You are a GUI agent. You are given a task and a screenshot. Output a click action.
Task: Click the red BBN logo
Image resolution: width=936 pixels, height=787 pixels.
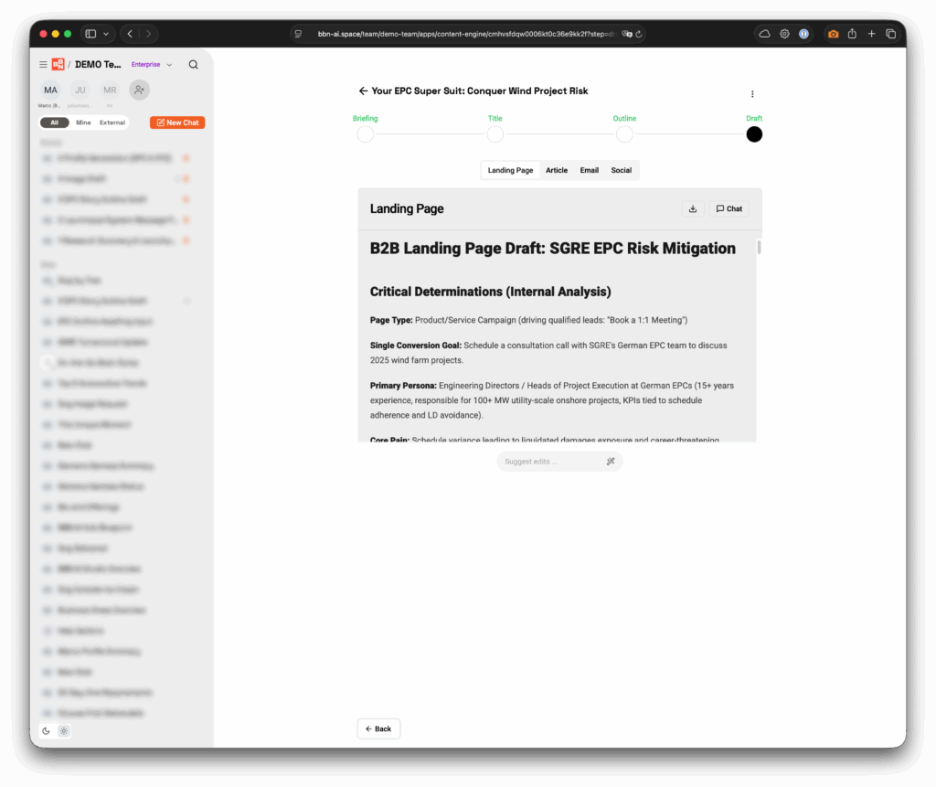(58, 65)
